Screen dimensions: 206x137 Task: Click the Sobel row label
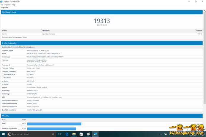click(4, 123)
